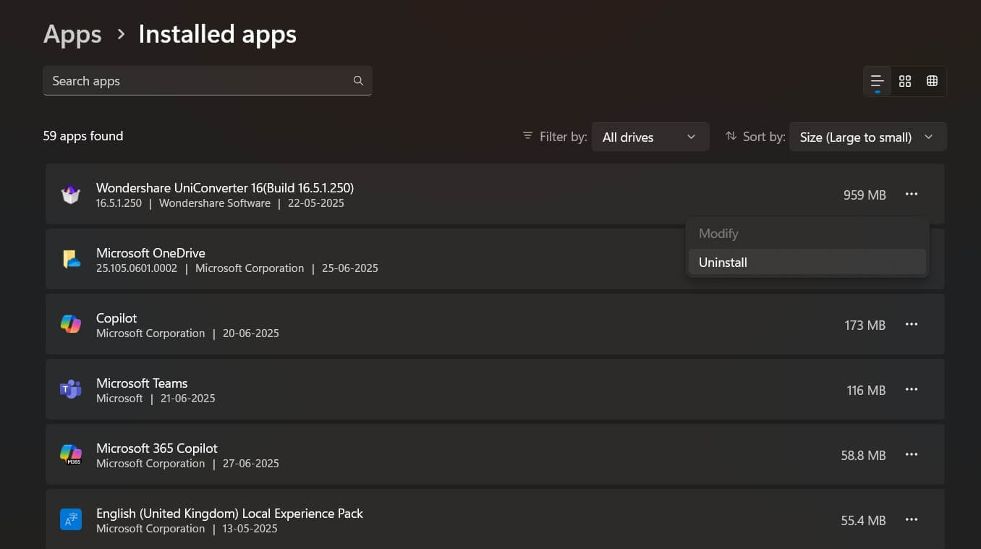
Task: Open the Size sort order dropdown
Action: point(867,137)
